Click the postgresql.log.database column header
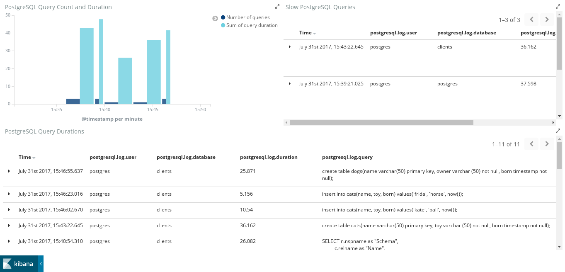565x272 pixels. (x=186, y=157)
